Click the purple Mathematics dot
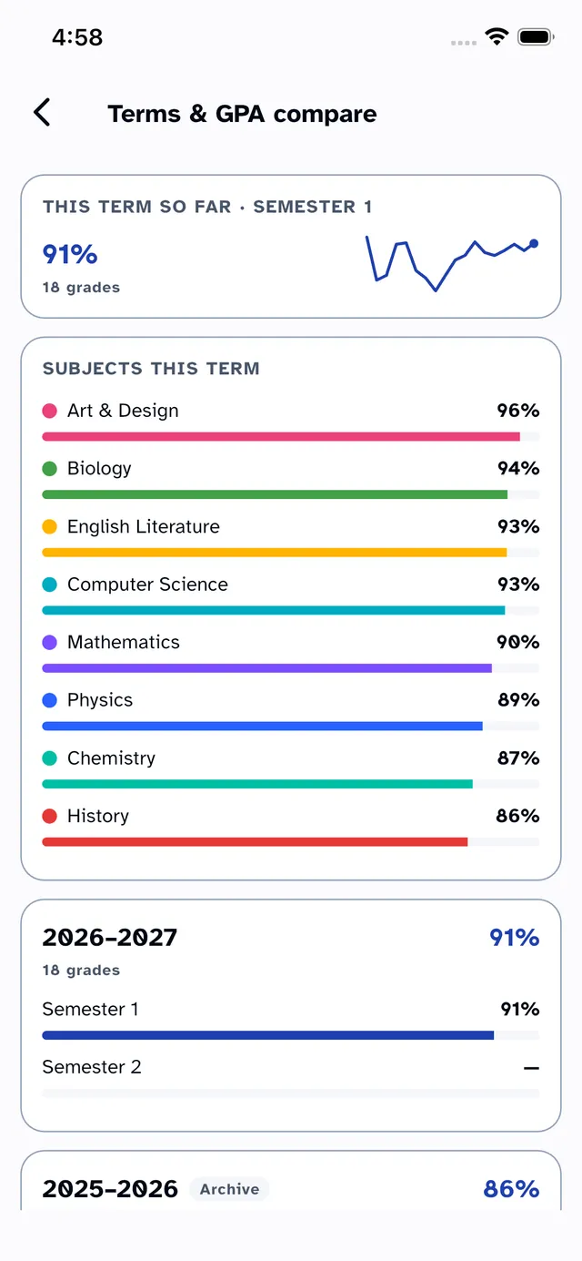Image resolution: width=582 pixels, height=1261 pixels. click(50, 642)
